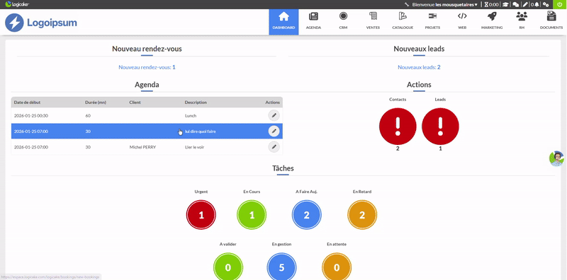Image resolution: width=567 pixels, height=280 pixels.
Task: Select the Michel PERRY client cell
Action: coord(142,147)
